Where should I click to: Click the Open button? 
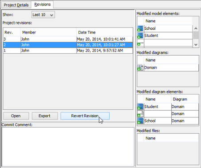pos(16,116)
